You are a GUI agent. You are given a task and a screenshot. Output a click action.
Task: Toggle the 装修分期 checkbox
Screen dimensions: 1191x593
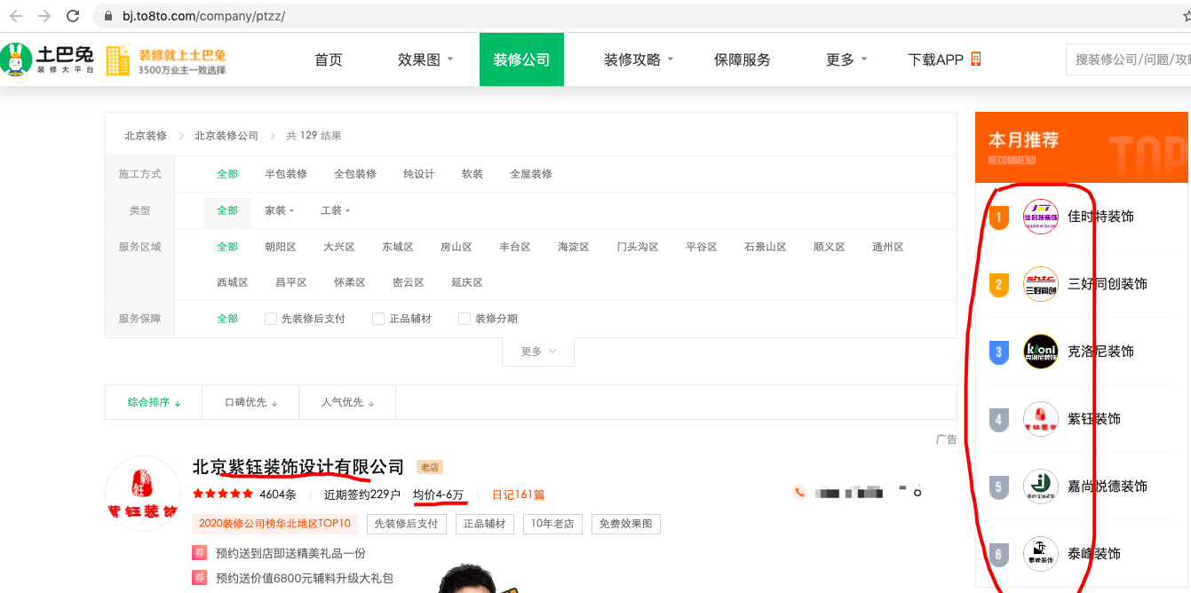pos(464,319)
